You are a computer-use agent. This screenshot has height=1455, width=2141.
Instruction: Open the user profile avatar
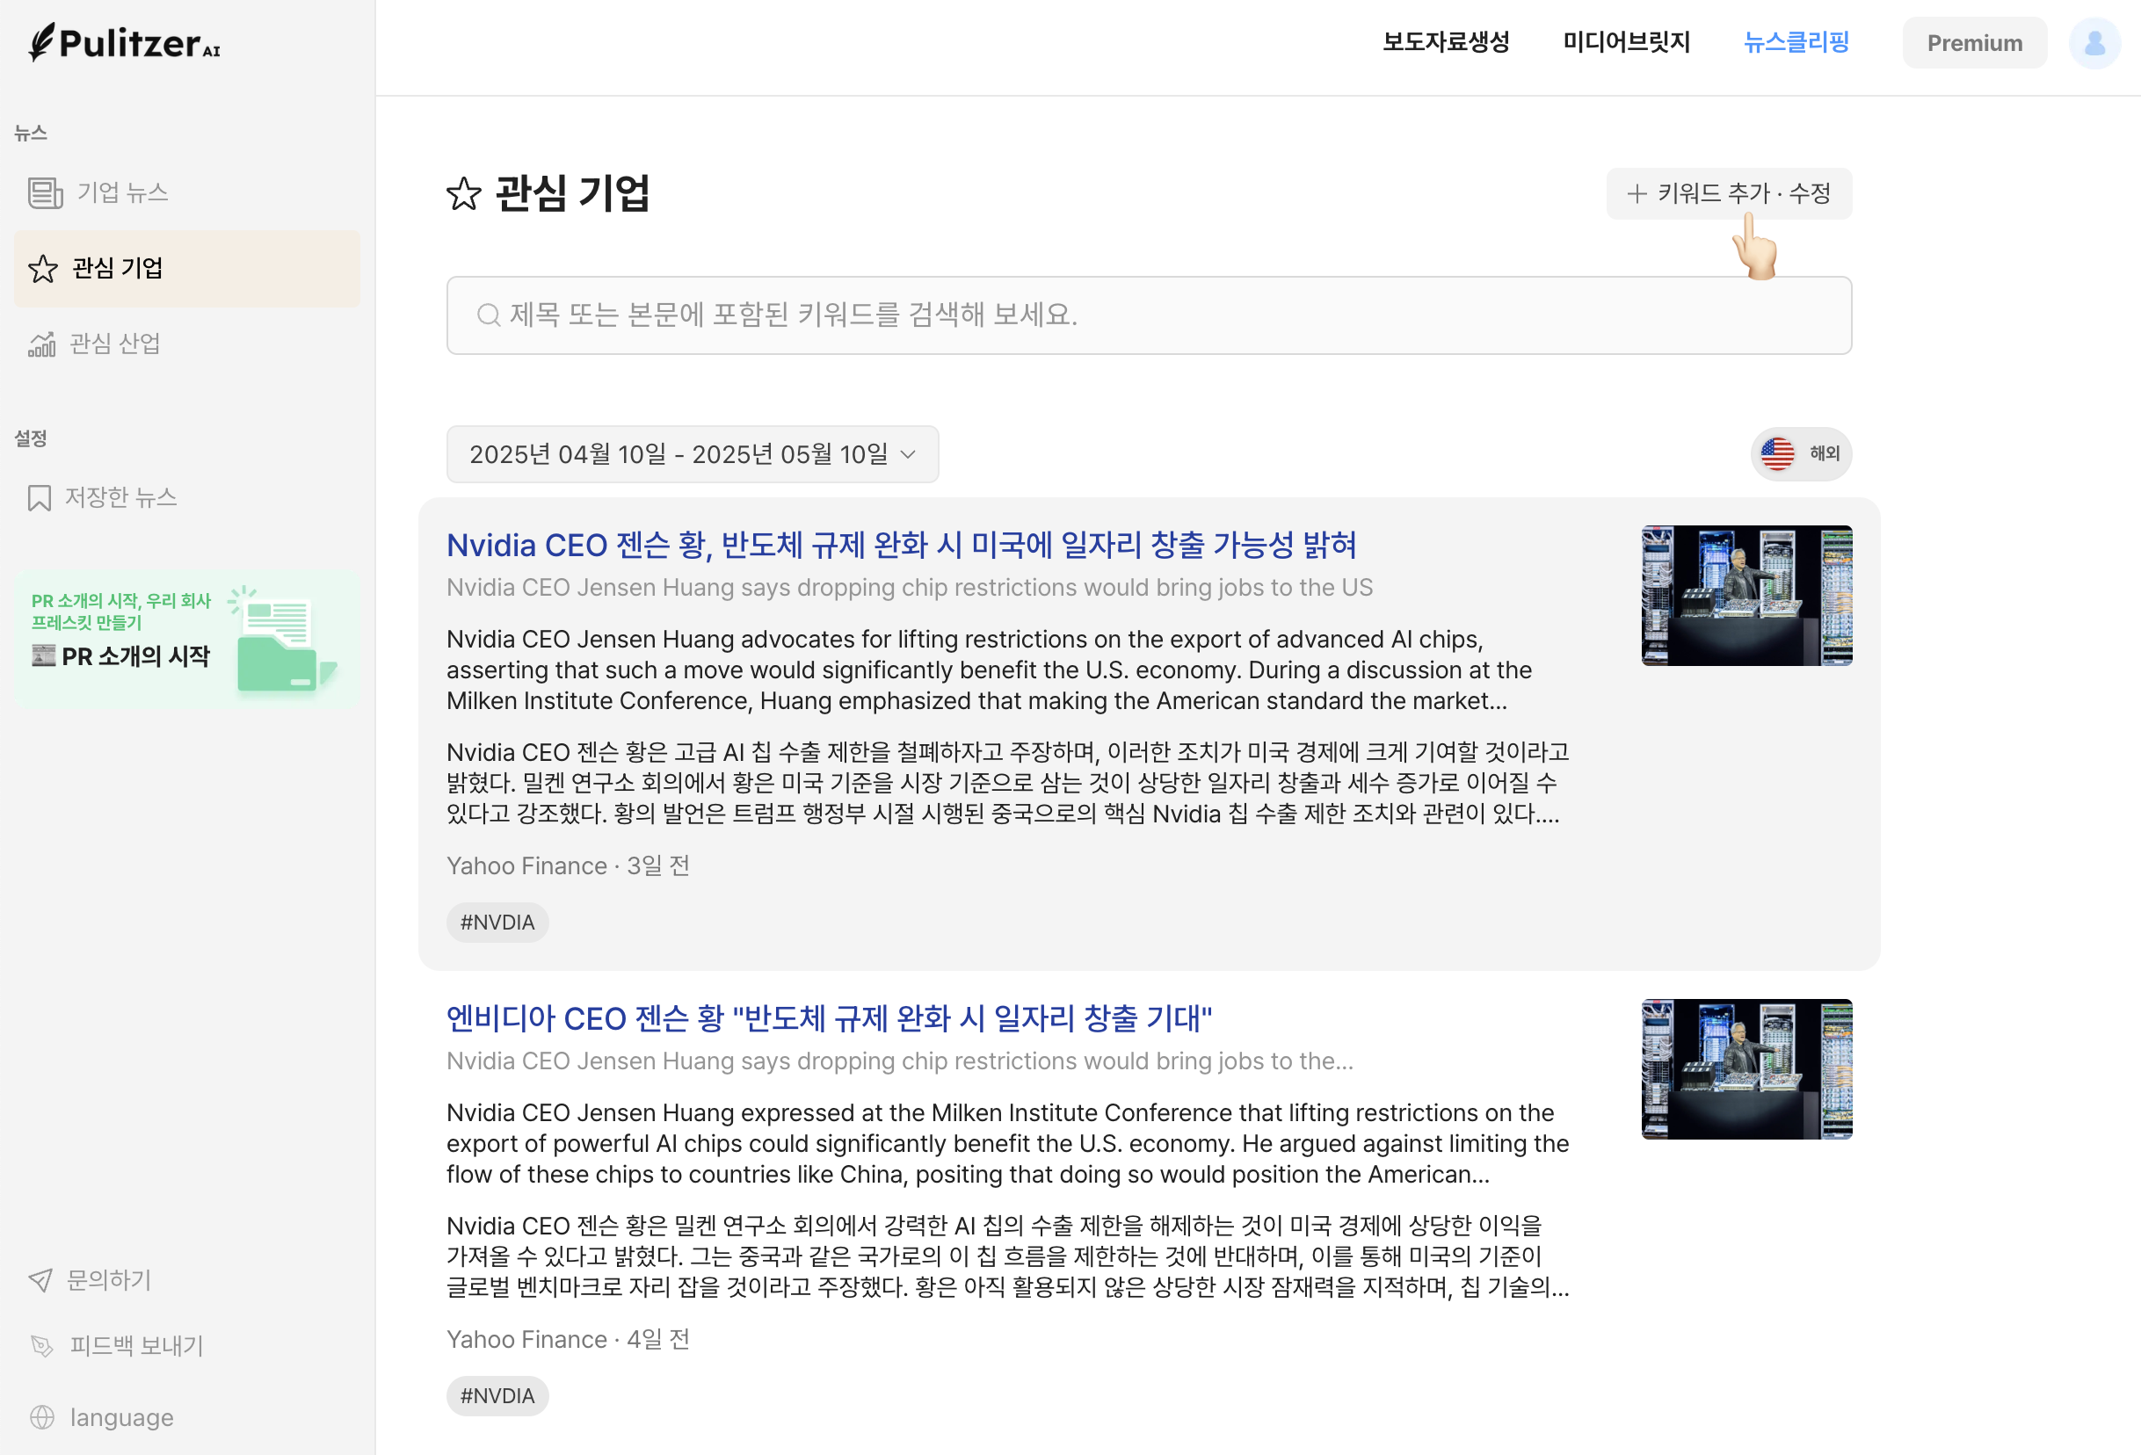(2094, 42)
